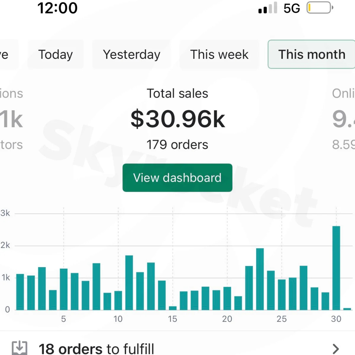The width and height of the screenshot is (355, 355).
Task: Tap the 12:00 status bar clock
Action: click(57, 8)
